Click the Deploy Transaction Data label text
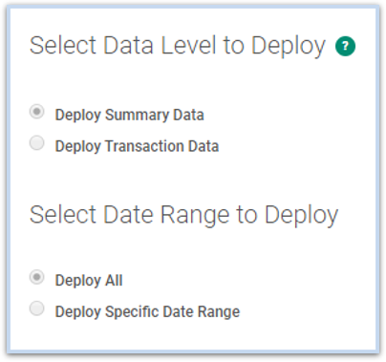This screenshot has width=386, height=362. (137, 146)
